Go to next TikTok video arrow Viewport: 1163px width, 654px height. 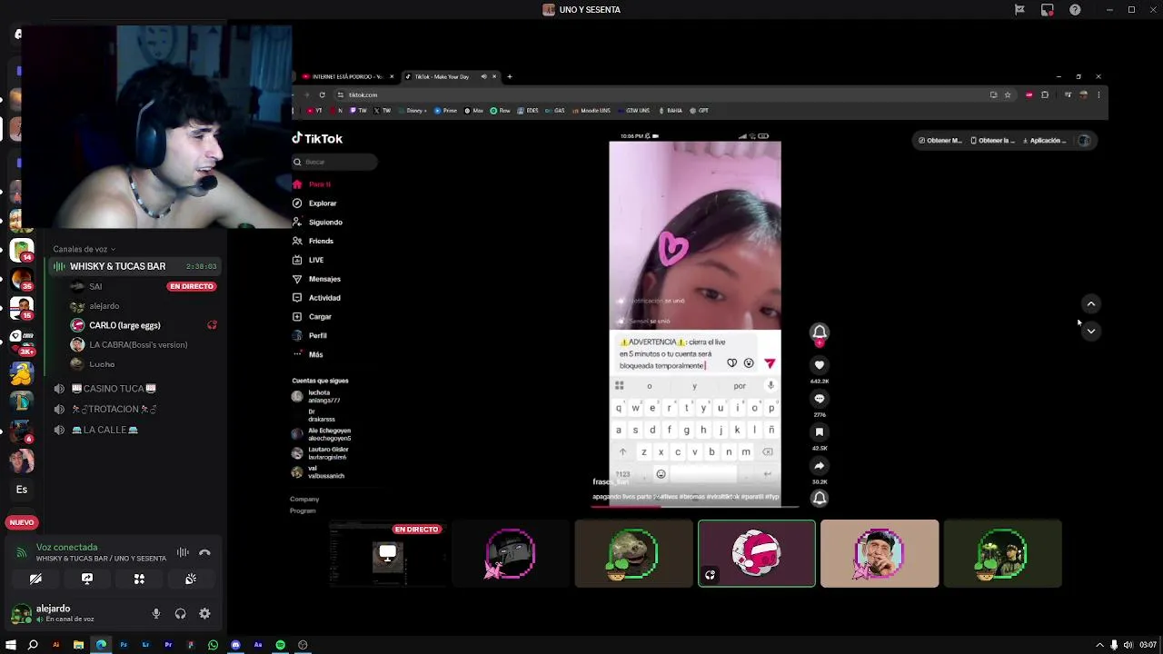pos(1091,332)
